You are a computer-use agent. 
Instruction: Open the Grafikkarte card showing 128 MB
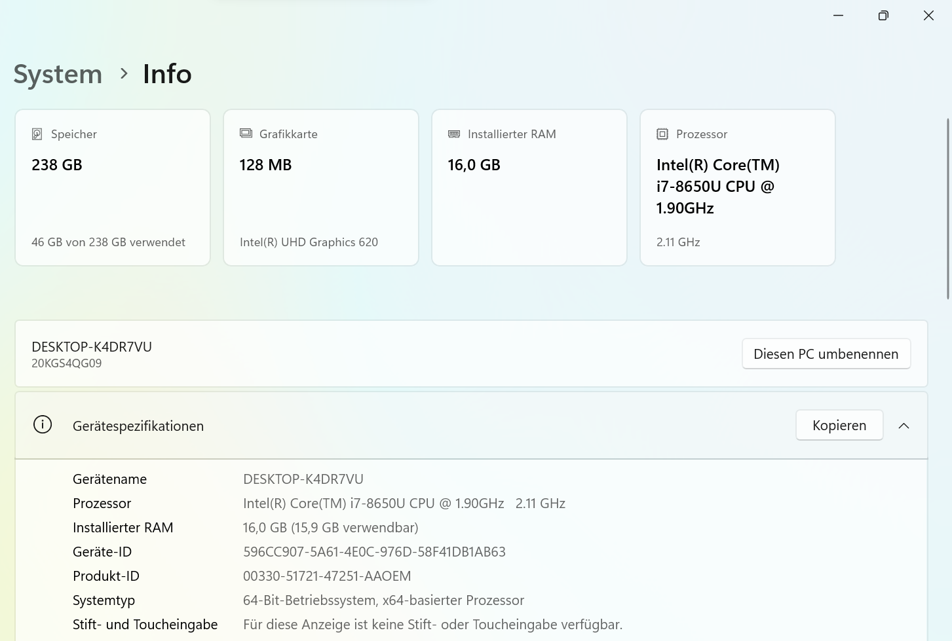321,187
